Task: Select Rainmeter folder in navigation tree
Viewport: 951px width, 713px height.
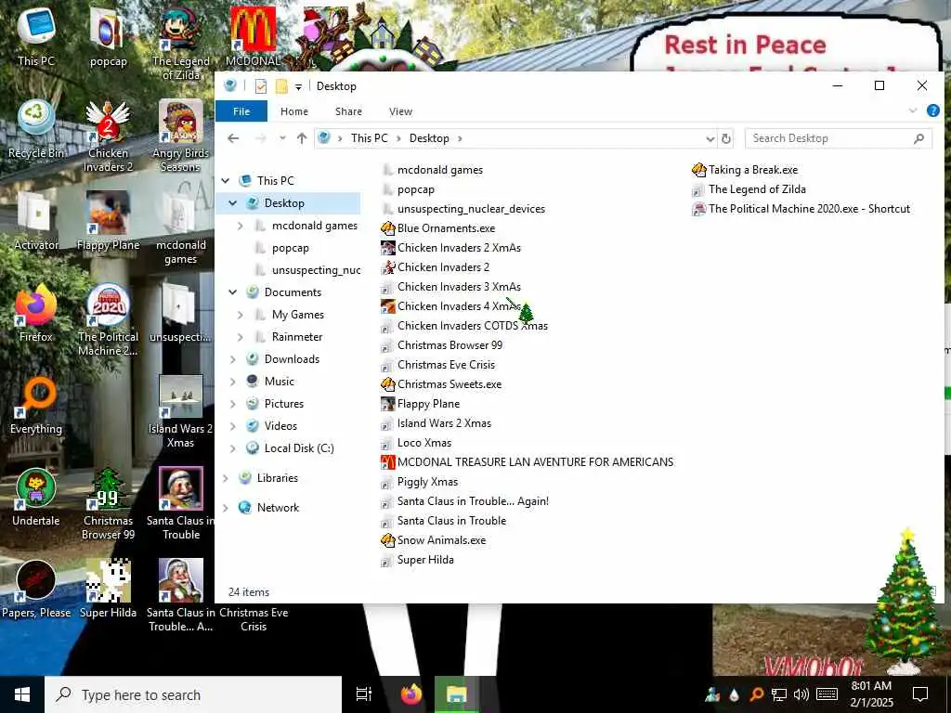Action: [x=297, y=337]
